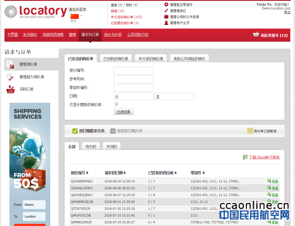Click 查看 link for QAVW8QQE6LY
The width and height of the screenshot is (295, 226).
point(275,195)
